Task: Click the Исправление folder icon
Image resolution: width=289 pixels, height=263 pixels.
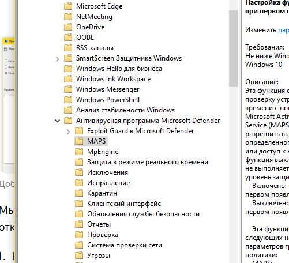Action: point(79,183)
